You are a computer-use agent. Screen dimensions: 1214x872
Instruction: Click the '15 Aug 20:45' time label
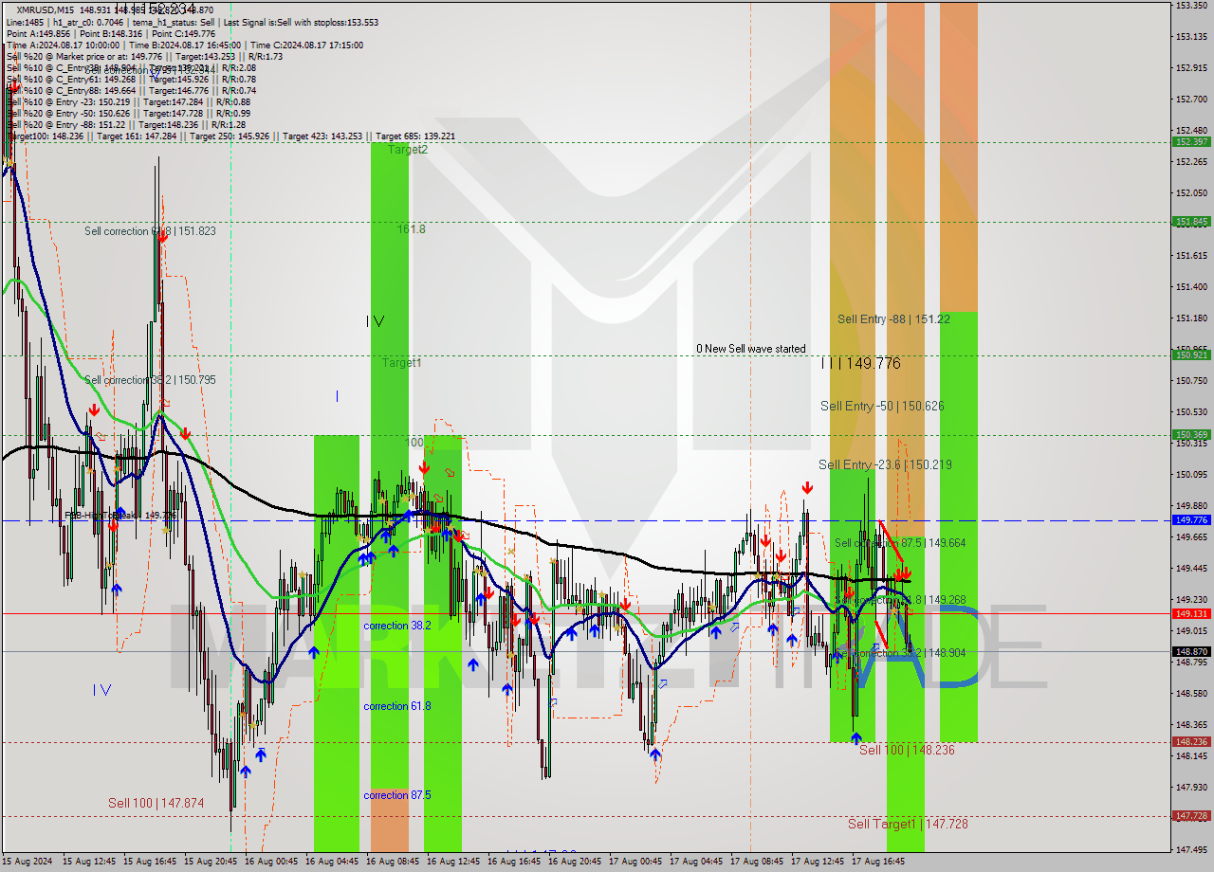[x=211, y=862]
